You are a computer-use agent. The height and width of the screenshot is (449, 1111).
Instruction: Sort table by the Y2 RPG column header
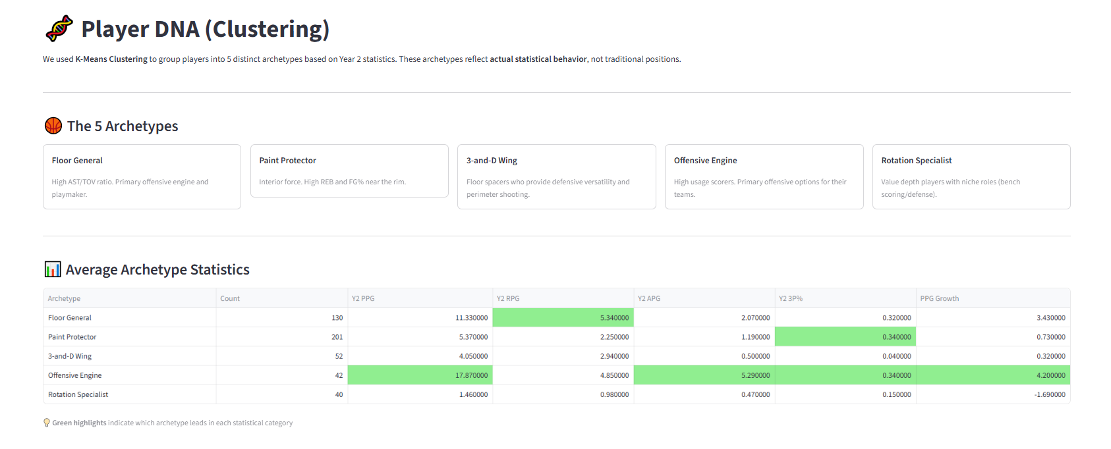pyautogui.click(x=563, y=298)
